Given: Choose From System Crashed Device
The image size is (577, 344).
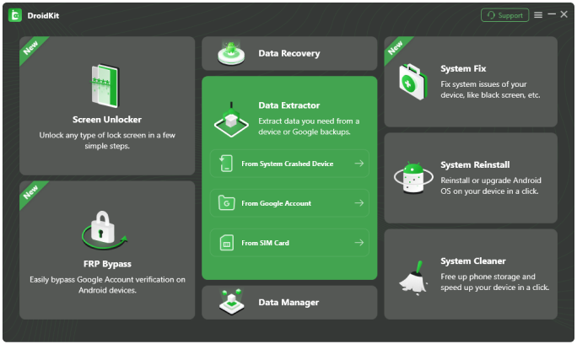Looking at the screenshot, I should click(x=289, y=164).
